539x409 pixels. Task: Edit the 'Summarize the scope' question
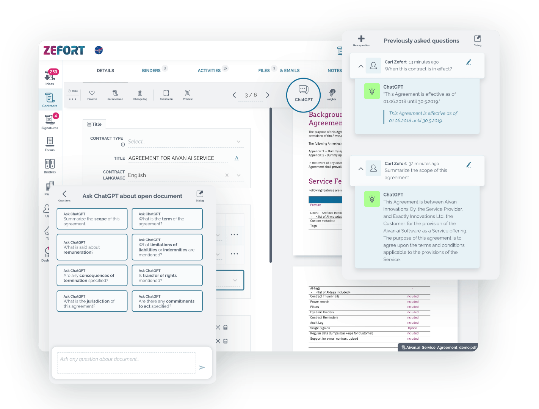tap(469, 164)
